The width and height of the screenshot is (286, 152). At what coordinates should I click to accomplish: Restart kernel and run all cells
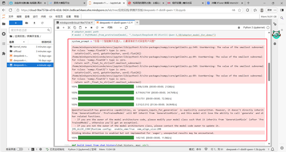click(x=102, y=28)
